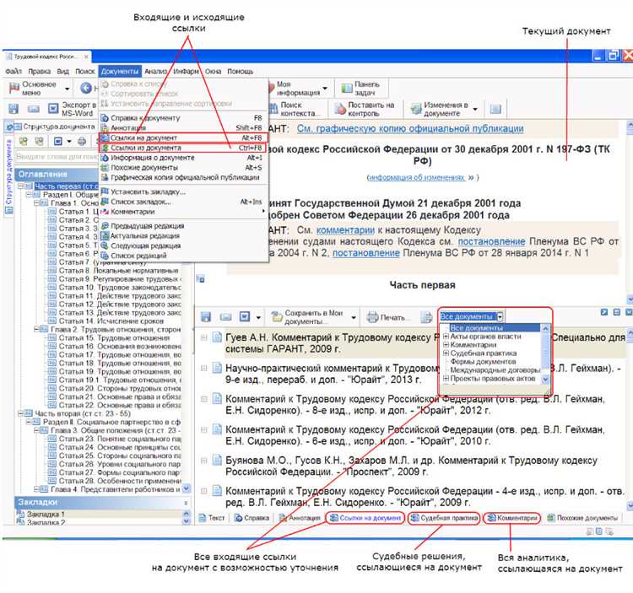Select Ссылки на документ menu entry

click(183, 137)
